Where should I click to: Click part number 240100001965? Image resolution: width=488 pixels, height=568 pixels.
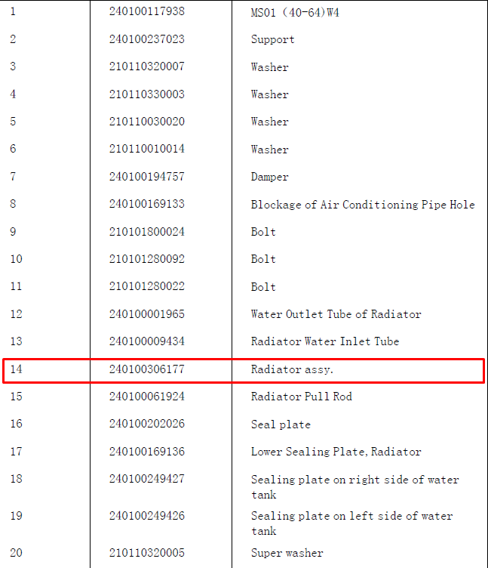coord(147,314)
